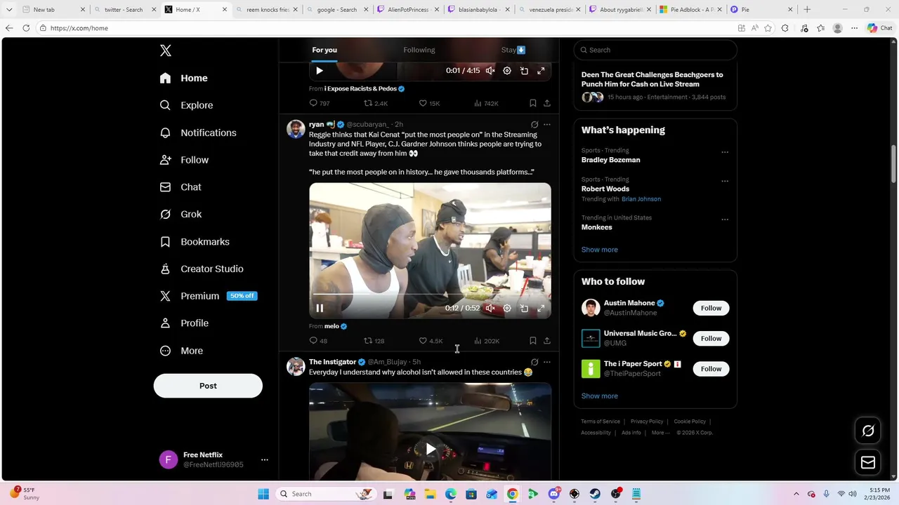The width and height of the screenshot is (899, 505).
Task: Switch to the Stay tab
Action: (513, 50)
